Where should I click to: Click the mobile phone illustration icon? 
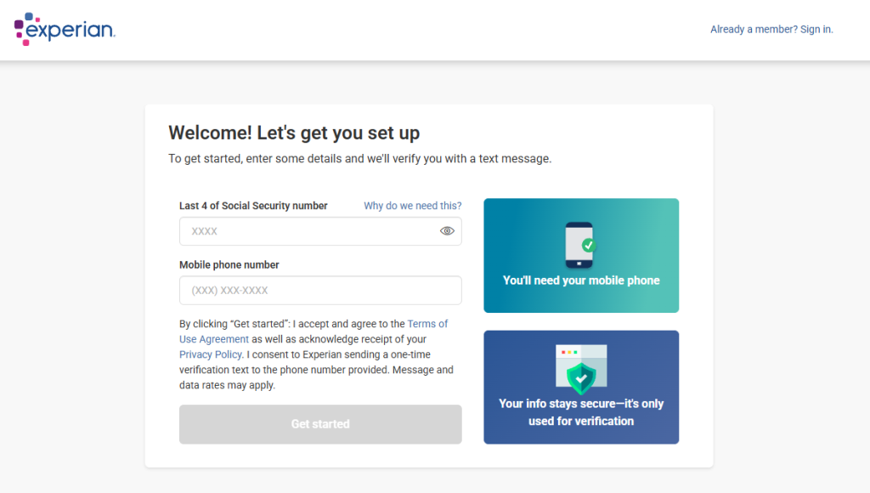point(578,245)
